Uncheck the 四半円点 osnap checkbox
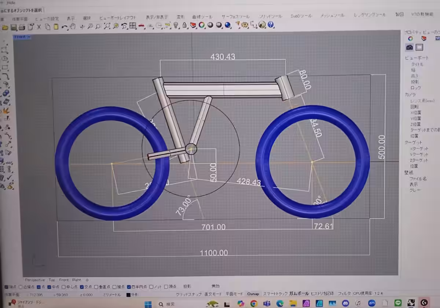Viewport: 440px width, 308px height. (129, 287)
